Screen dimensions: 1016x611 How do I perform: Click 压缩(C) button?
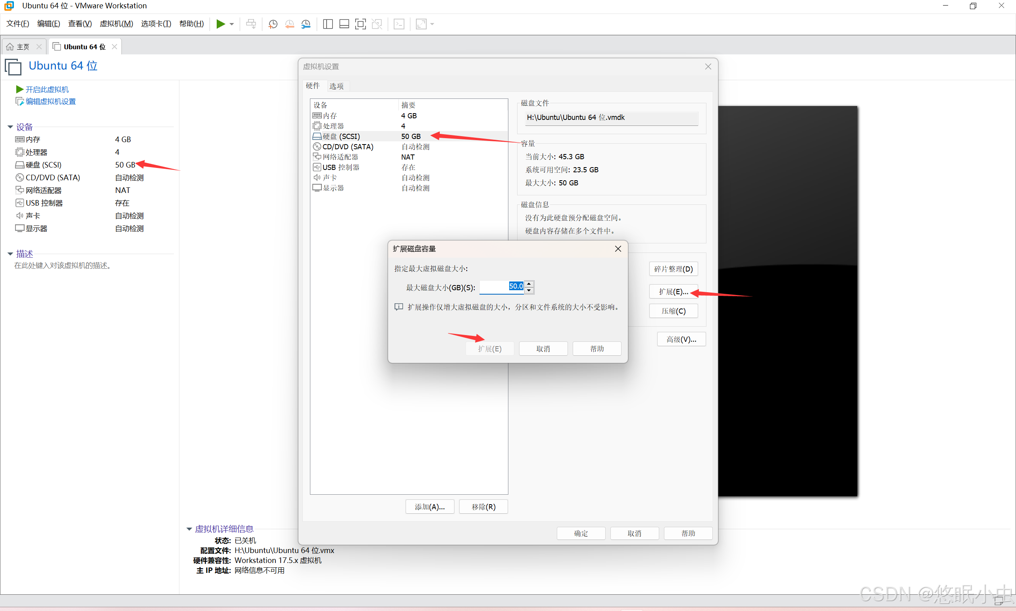pyautogui.click(x=673, y=311)
